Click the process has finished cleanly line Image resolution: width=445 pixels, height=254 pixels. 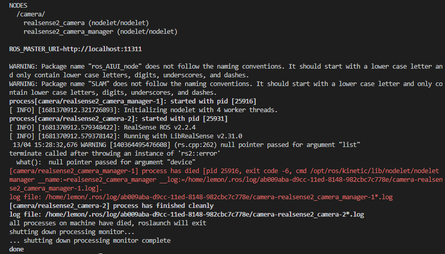pyautogui.click(x=112, y=206)
